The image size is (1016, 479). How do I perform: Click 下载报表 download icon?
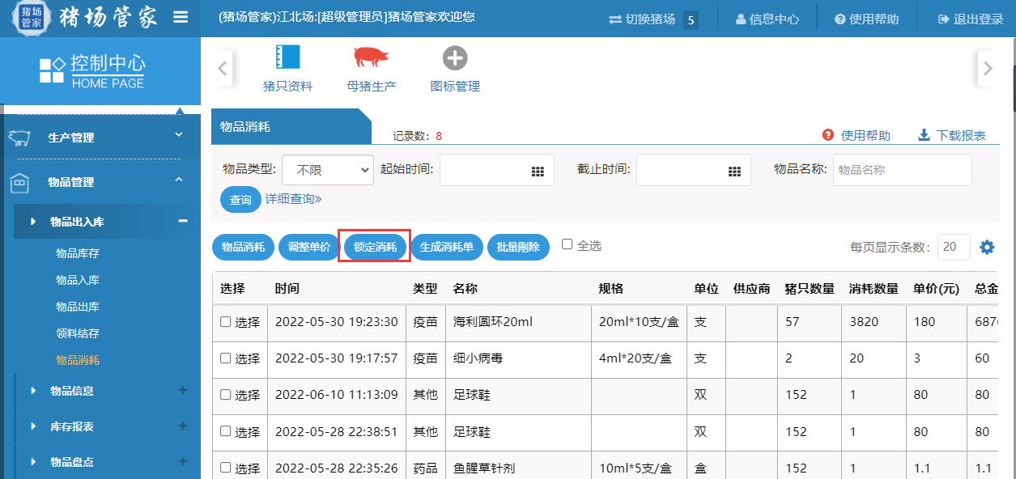click(924, 135)
